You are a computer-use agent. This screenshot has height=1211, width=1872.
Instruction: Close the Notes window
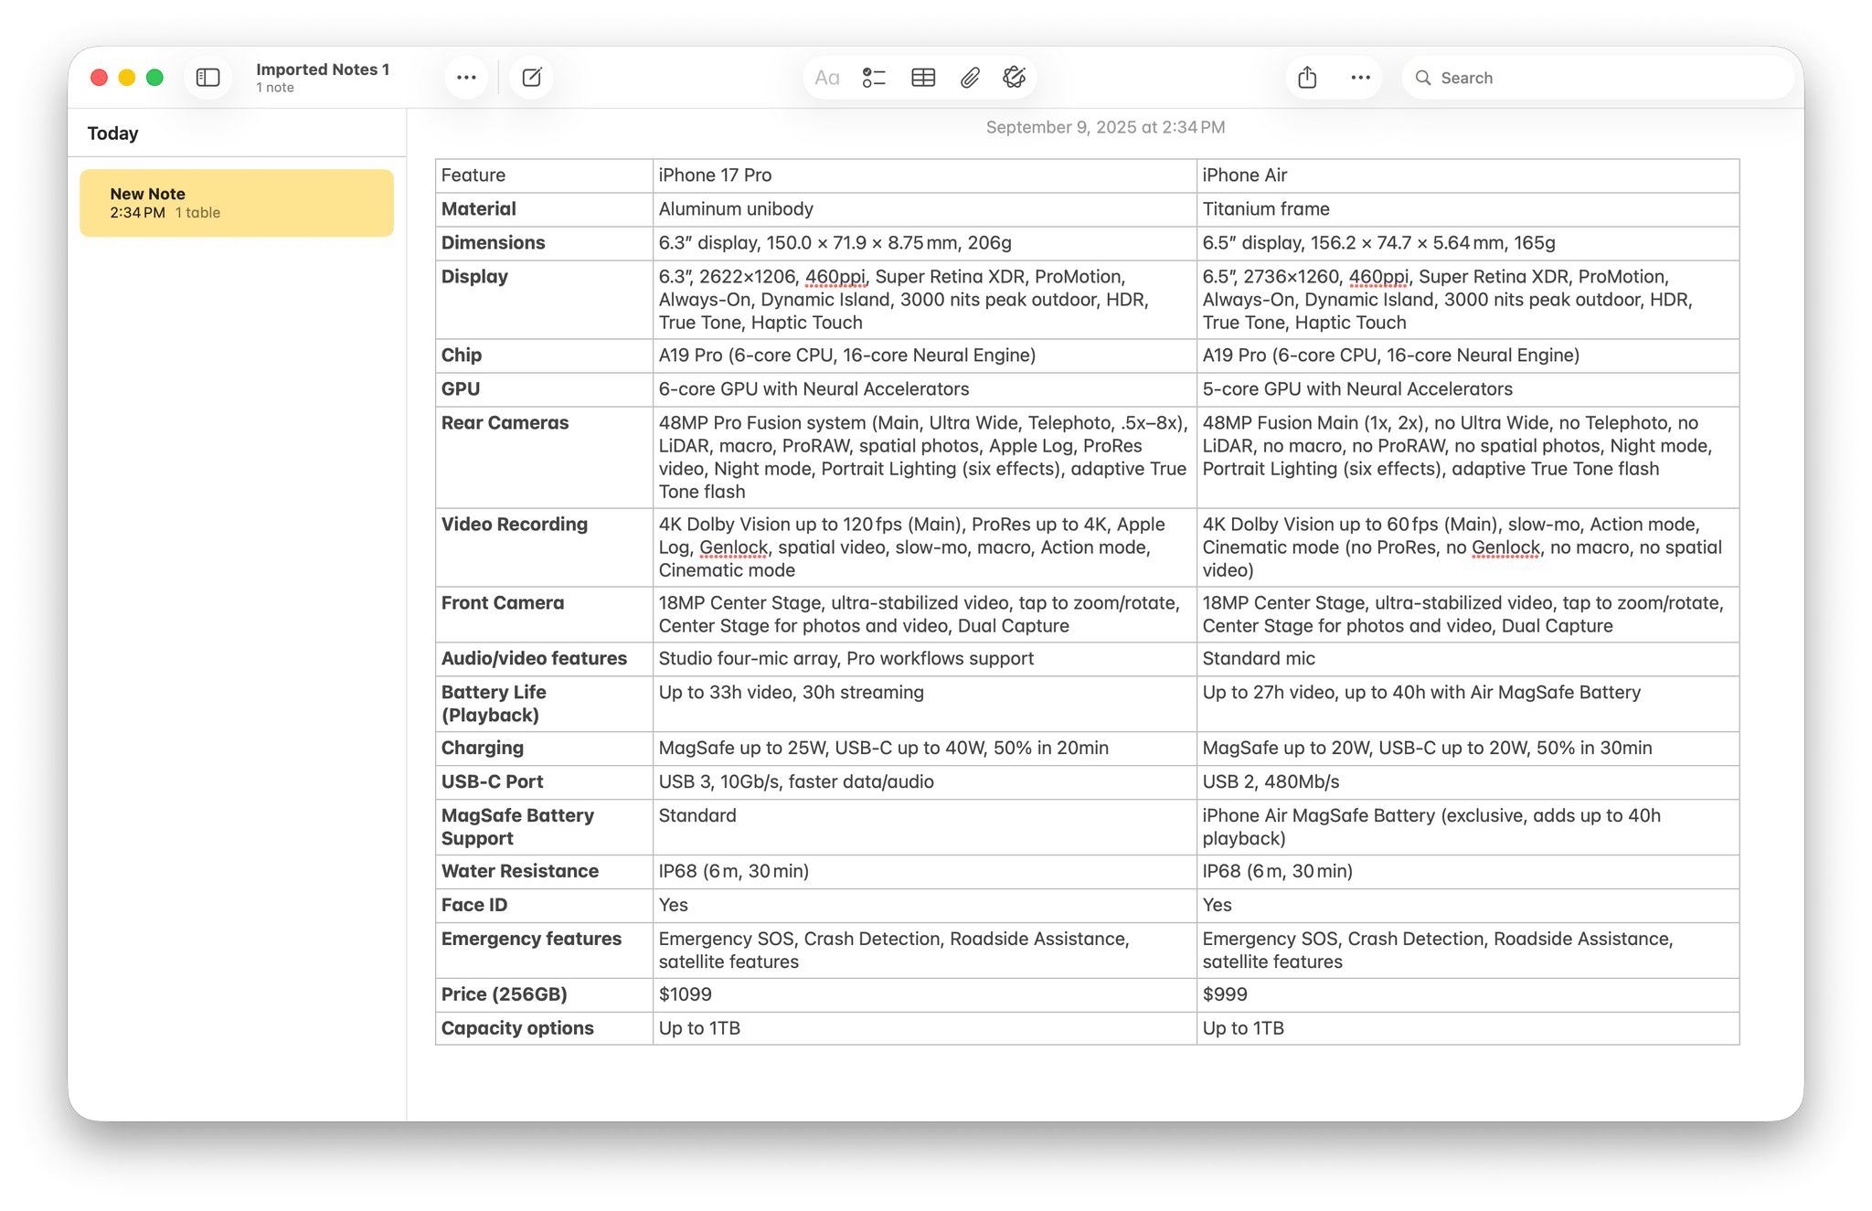[100, 78]
